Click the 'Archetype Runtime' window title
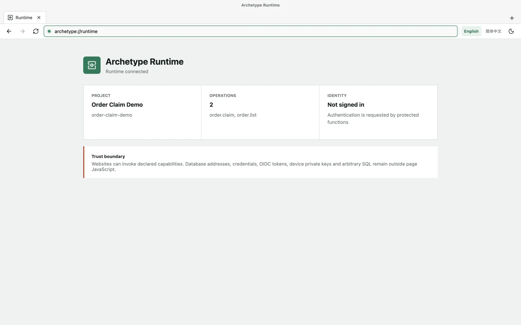The image size is (521, 325). coord(260,5)
